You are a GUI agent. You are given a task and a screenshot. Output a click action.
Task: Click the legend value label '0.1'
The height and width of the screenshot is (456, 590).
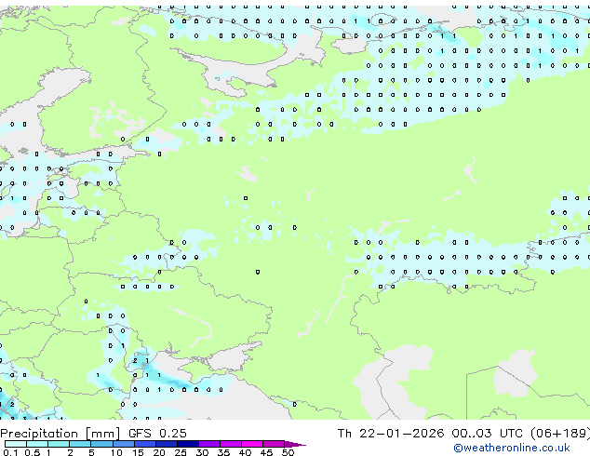pos(10,452)
